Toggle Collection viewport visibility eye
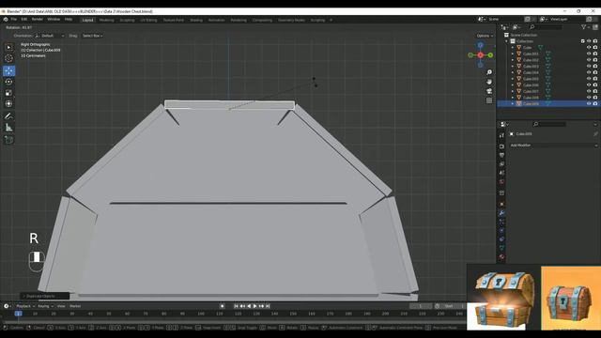Image resolution: width=601 pixels, height=338 pixels. click(x=589, y=41)
